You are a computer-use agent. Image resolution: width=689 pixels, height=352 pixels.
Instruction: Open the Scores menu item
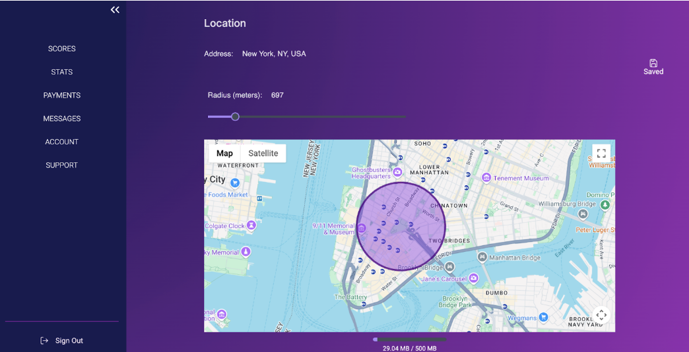tap(62, 49)
